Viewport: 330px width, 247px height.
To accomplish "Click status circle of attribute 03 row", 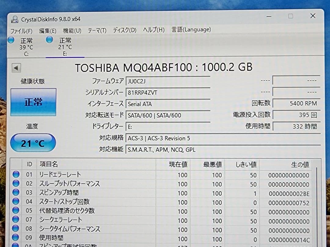I will pyautogui.click(x=16, y=192).
